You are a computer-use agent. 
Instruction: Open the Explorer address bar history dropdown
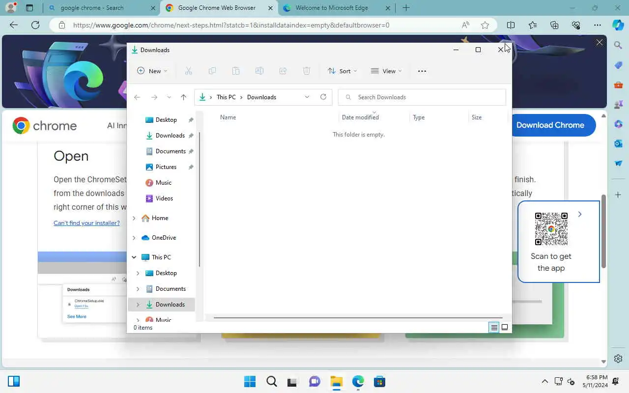(x=307, y=97)
